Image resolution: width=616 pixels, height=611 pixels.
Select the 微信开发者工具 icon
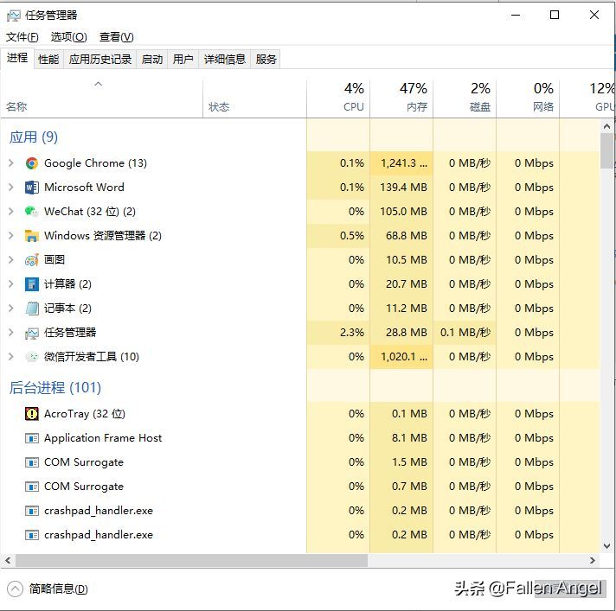click(x=31, y=357)
